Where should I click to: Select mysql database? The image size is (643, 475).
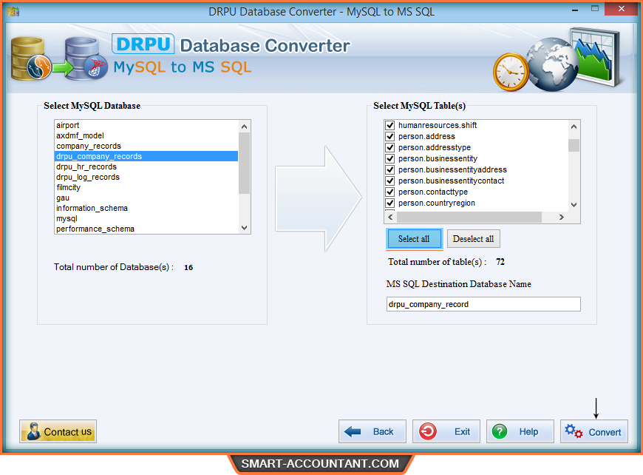coord(146,218)
